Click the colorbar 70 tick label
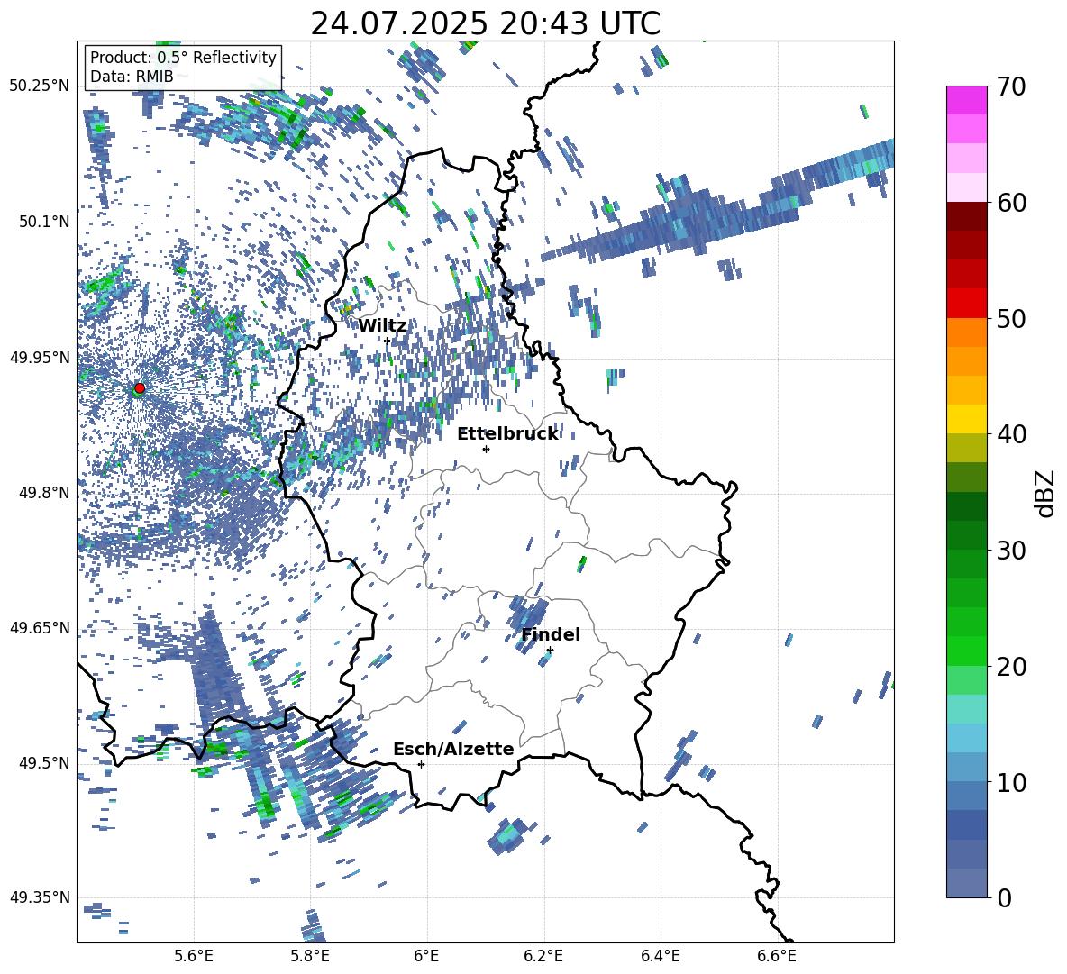Viewport: 1067px width, 974px height. [x=1011, y=87]
